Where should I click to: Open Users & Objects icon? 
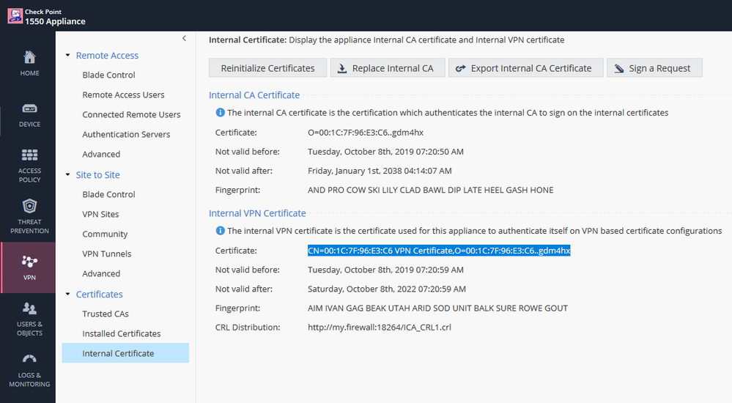29,308
